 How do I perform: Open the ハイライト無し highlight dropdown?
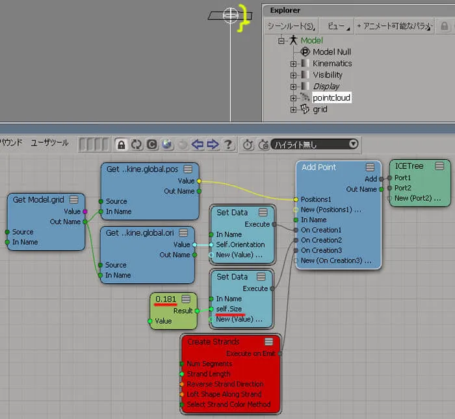coord(315,144)
